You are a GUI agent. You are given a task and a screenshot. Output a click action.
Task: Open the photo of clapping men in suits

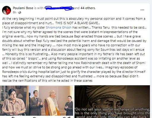[x=51, y=101]
